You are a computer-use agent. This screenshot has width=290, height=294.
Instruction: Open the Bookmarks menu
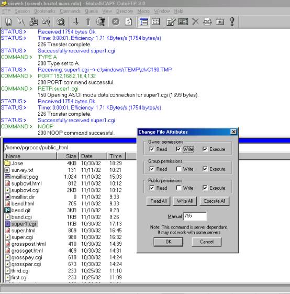pyautogui.click(x=45, y=11)
